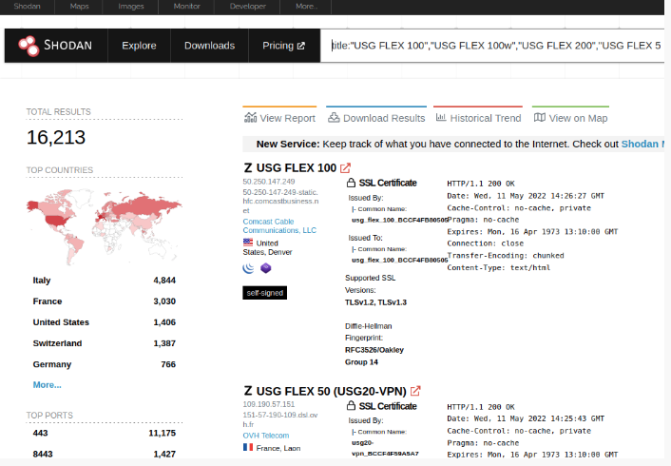Open the USG FLEX 50 (USG20-VPN) result title
The width and height of the screenshot is (671, 466).
[x=331, y=391]
